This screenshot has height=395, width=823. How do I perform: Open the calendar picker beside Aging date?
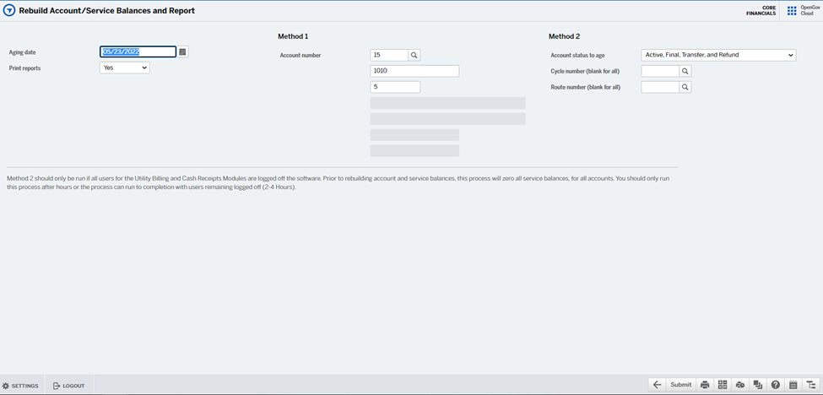click(x=182, y=52)
